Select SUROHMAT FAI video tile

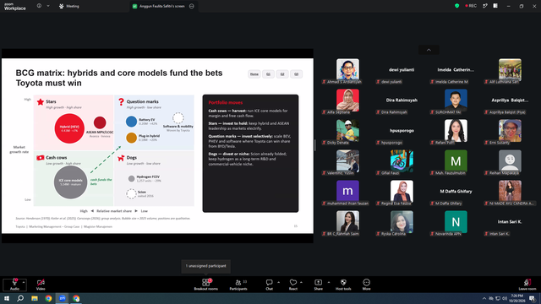[x=456, y=101]
